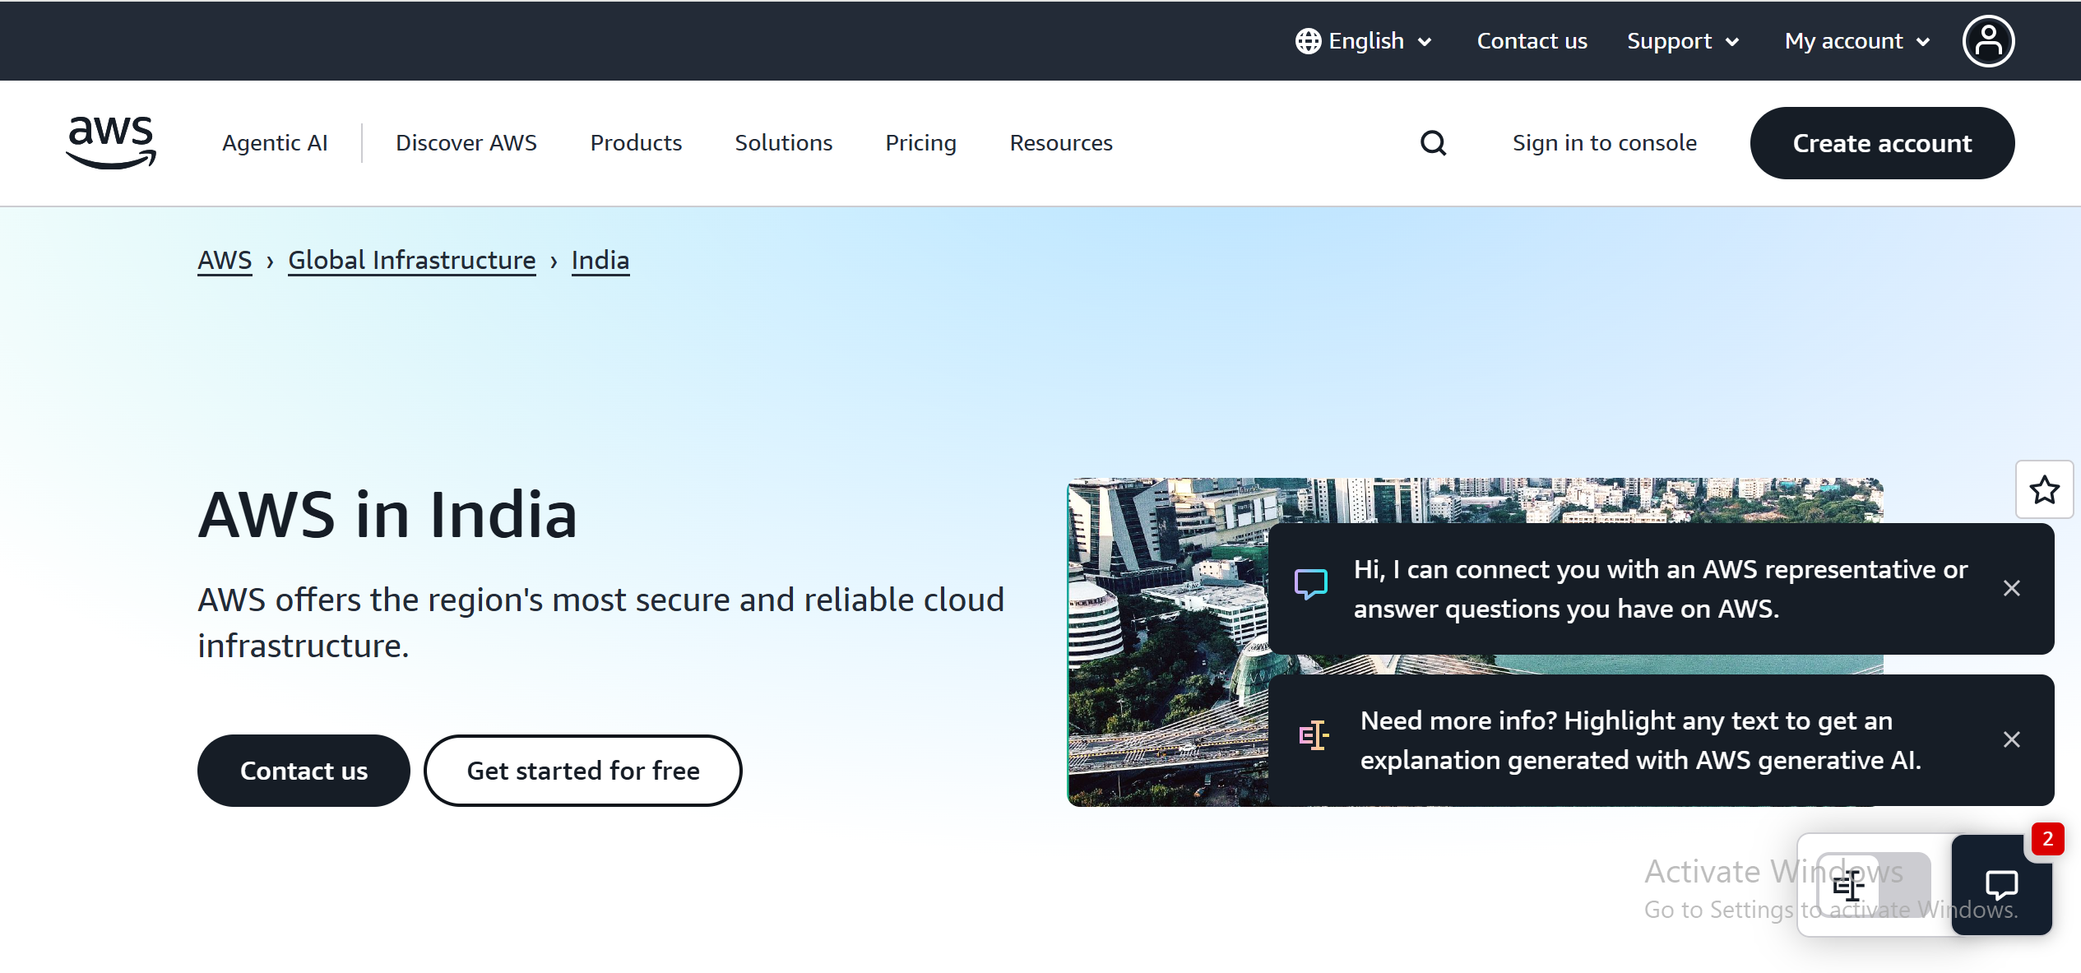Click the user profile avatar icon
This screenshot has height=973, width=2081.
pos(1988,41)
